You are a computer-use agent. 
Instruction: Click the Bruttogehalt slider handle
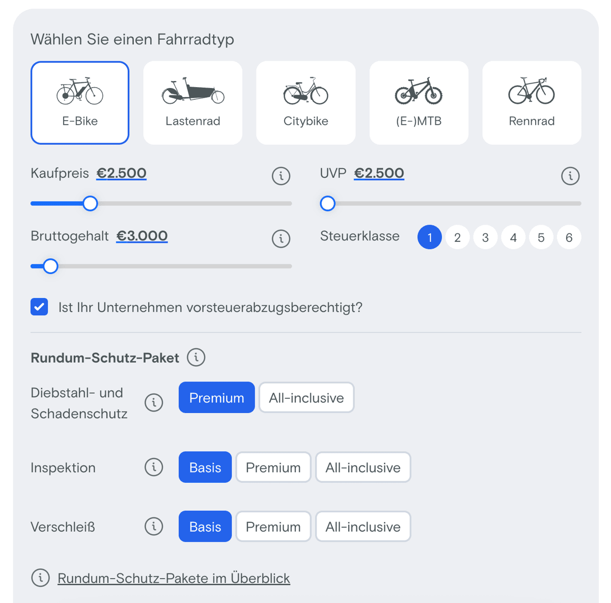pyautogui.click(x=50, y=266)
